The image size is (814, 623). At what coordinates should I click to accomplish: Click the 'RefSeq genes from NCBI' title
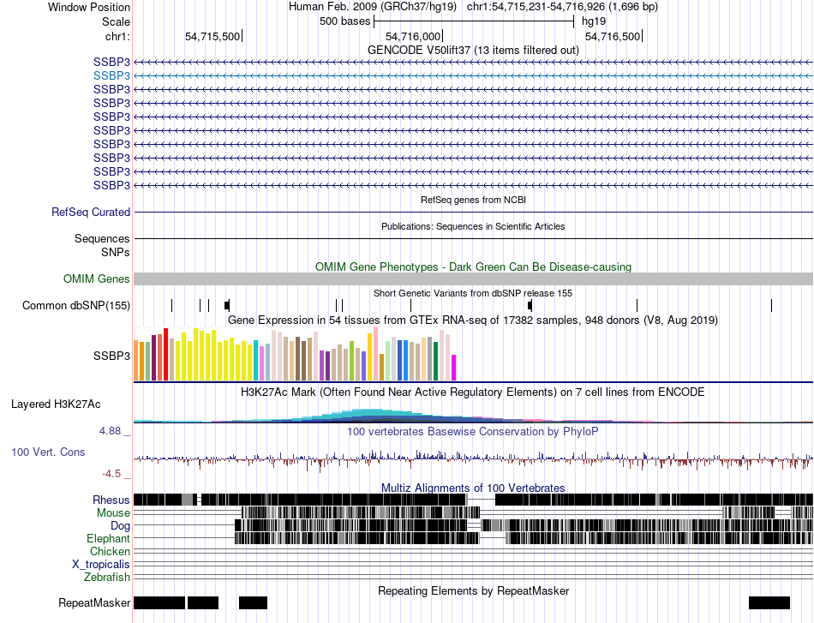click(473, 200)
